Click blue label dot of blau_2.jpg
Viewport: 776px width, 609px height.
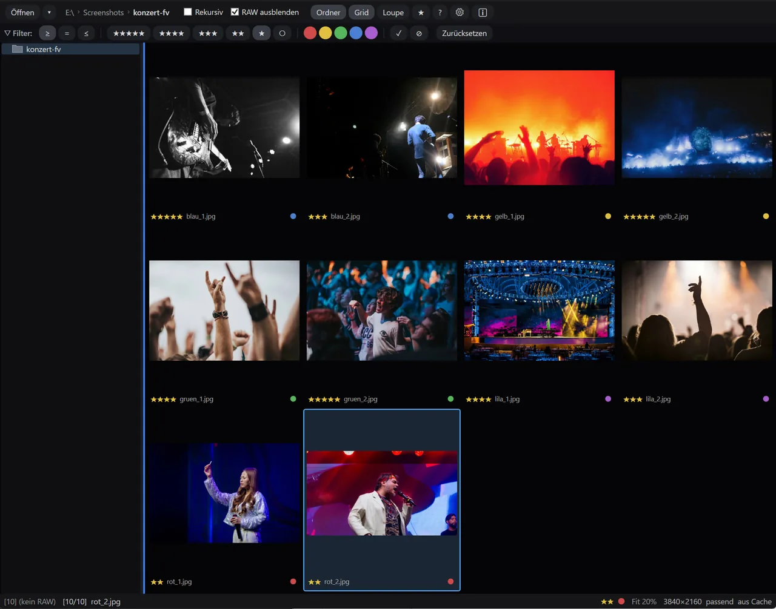click(450, 216)
